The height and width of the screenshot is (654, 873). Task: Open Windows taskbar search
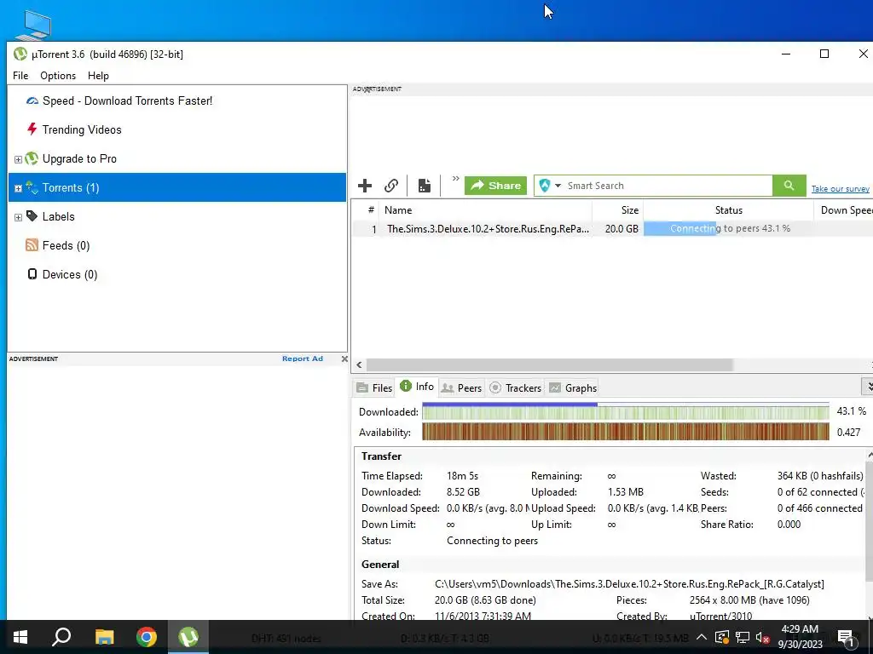61,637
